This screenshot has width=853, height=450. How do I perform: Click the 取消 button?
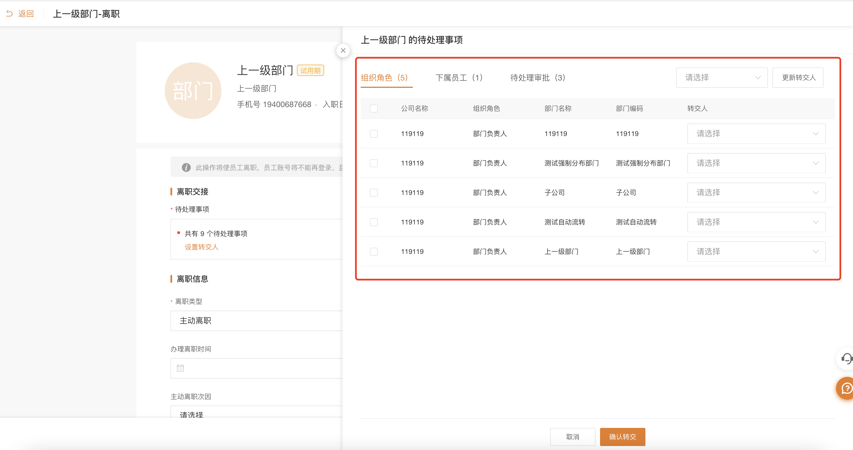[x=573, y=437]
